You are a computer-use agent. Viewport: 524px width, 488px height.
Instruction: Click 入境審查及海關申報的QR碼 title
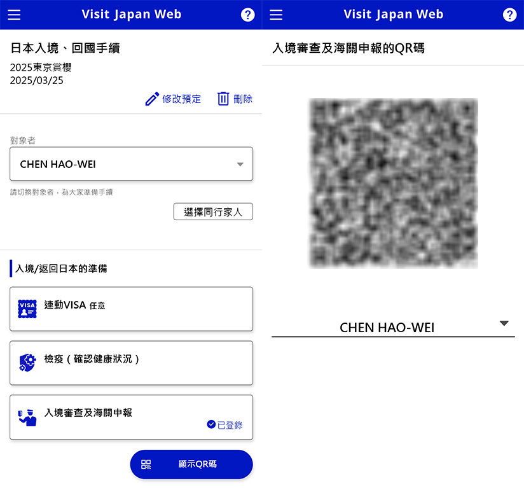348,48
